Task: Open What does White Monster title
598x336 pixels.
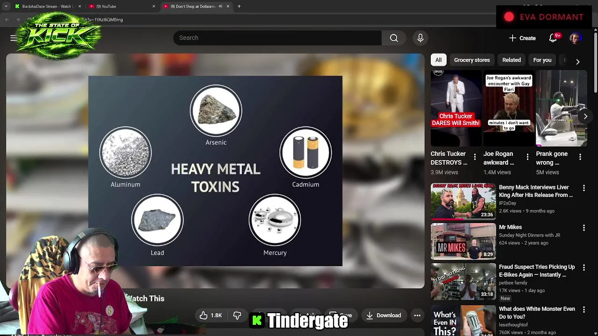Action: pos(537,313)
